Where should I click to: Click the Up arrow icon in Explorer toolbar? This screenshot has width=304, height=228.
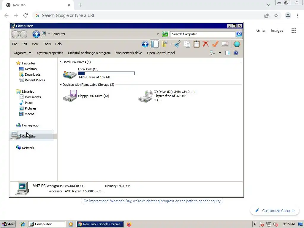pos(145,44)
